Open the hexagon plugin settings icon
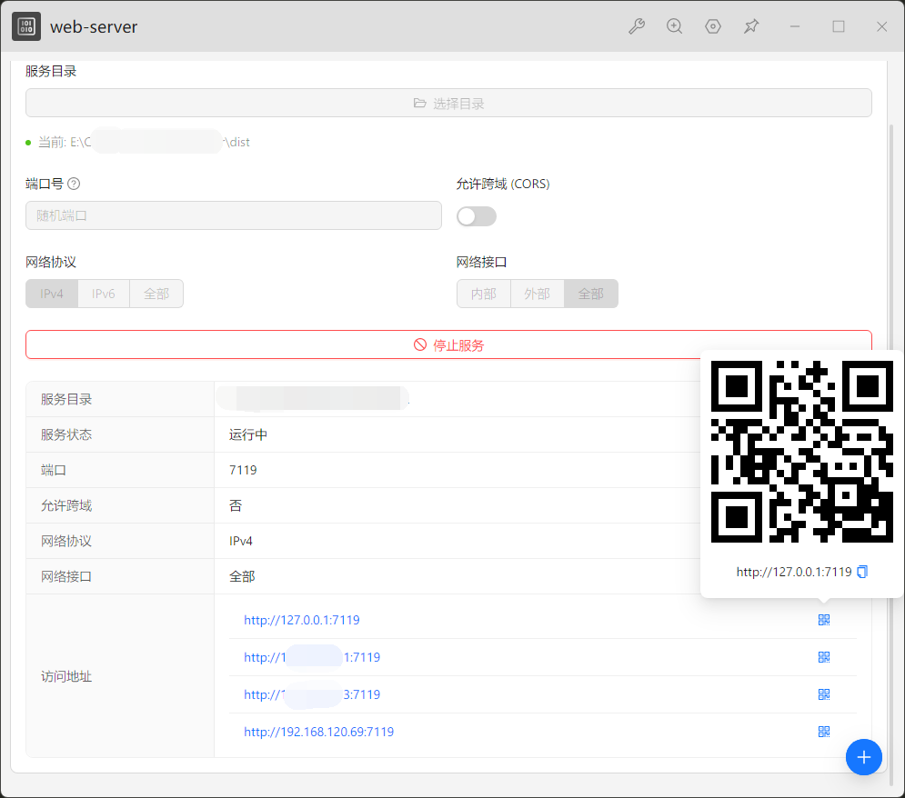The image size is (905, 798). [x=713, y=26]
